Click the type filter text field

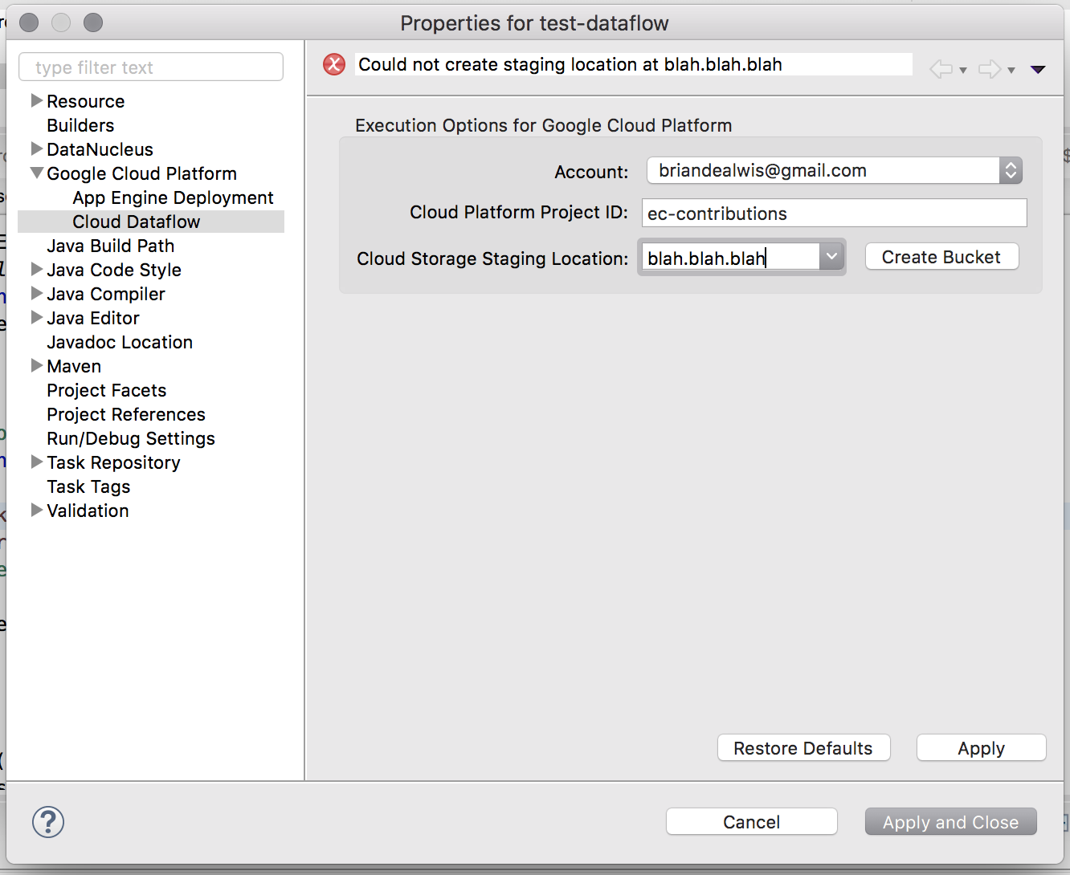point(150,67)
